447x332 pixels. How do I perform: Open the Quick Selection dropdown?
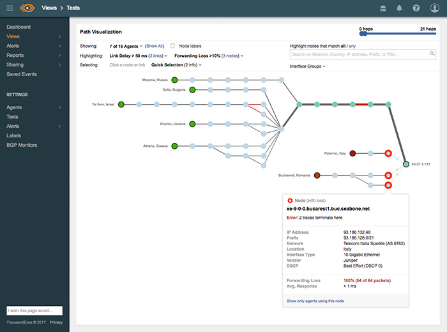[176, 65]
